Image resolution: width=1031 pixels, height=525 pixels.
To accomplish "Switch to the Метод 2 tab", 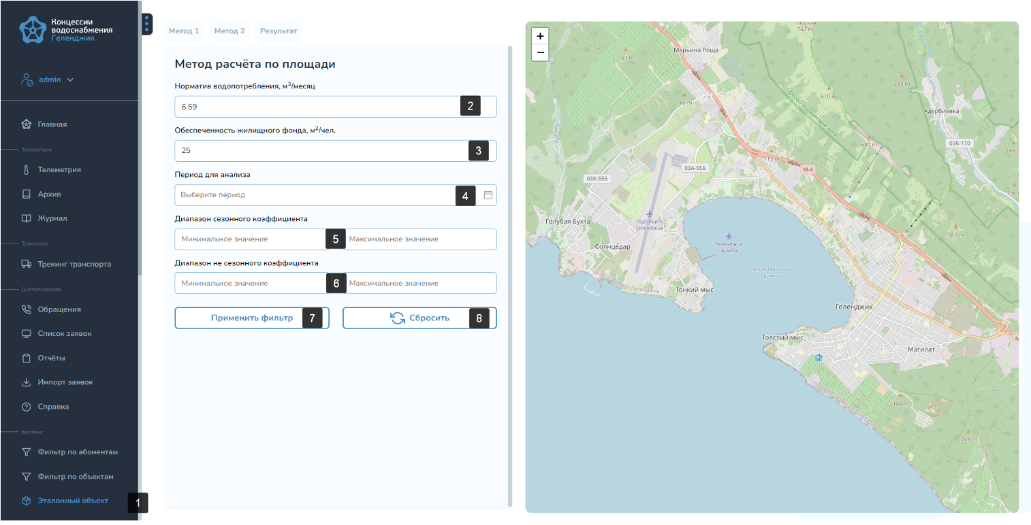I will point(229,31).
